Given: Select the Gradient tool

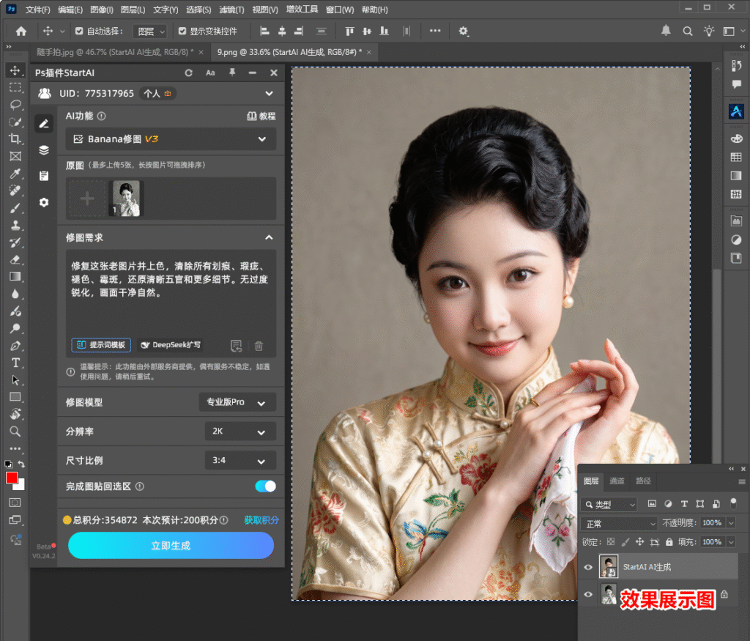Looking at the screenshot, I should (15, 276).
